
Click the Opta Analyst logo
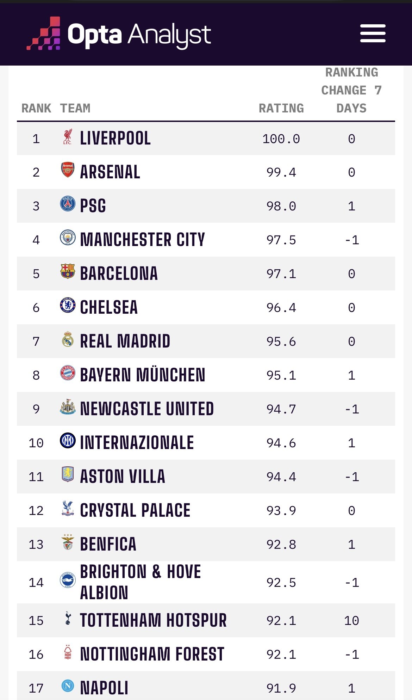click(119, 33)
